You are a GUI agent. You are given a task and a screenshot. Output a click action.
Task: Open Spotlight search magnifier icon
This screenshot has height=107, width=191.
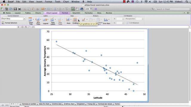coord(187,1)
